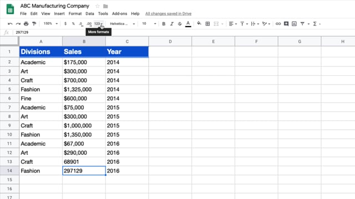Open the Data menu
Viewport: 355px width, 199px height.
click(90, 13)
